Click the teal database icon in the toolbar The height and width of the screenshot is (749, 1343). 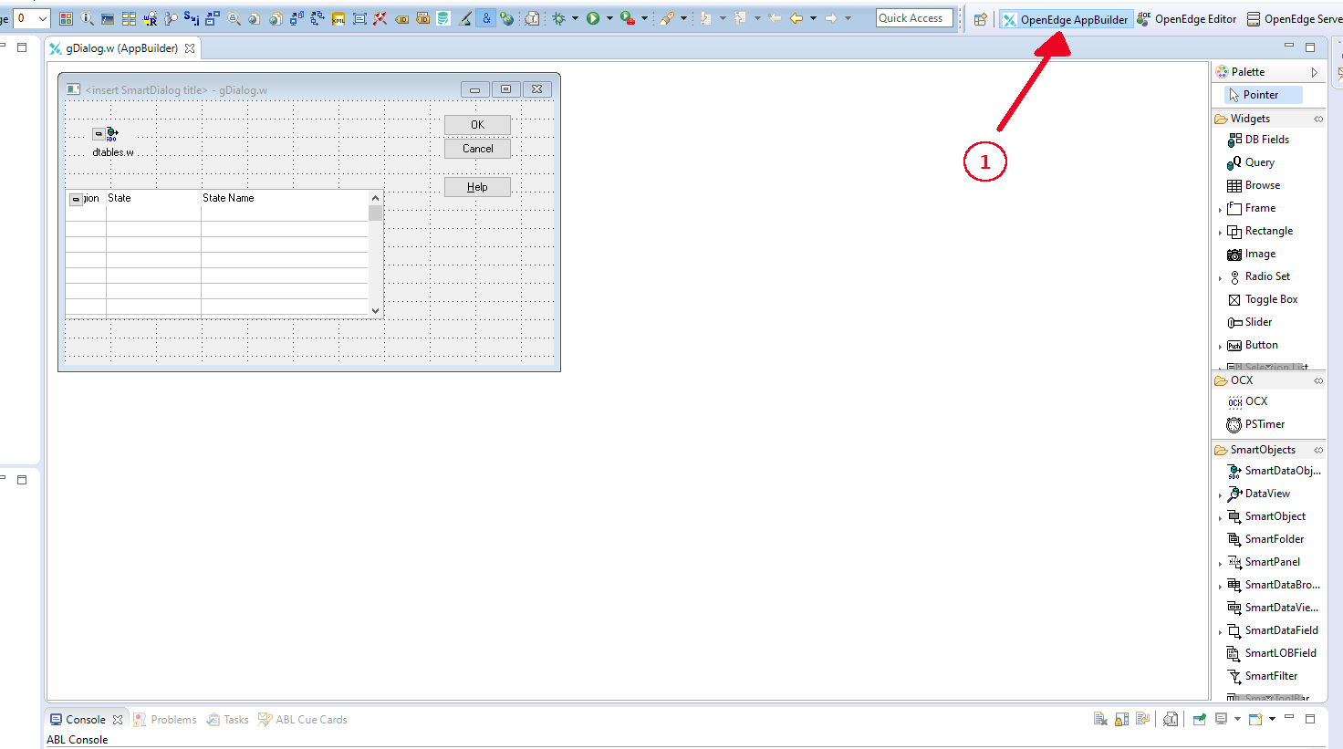tap(442, 18)
